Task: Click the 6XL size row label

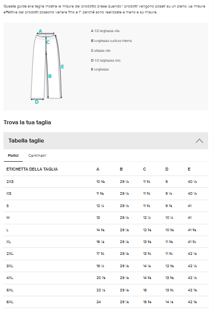Action: tap(10, 302)
